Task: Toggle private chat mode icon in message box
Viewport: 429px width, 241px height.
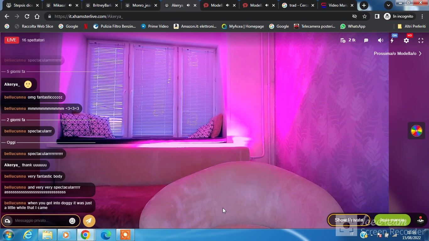Action: point(8,221)
